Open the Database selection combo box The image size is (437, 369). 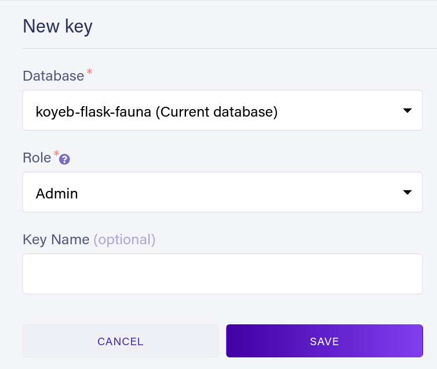click(x=223, y=110)
